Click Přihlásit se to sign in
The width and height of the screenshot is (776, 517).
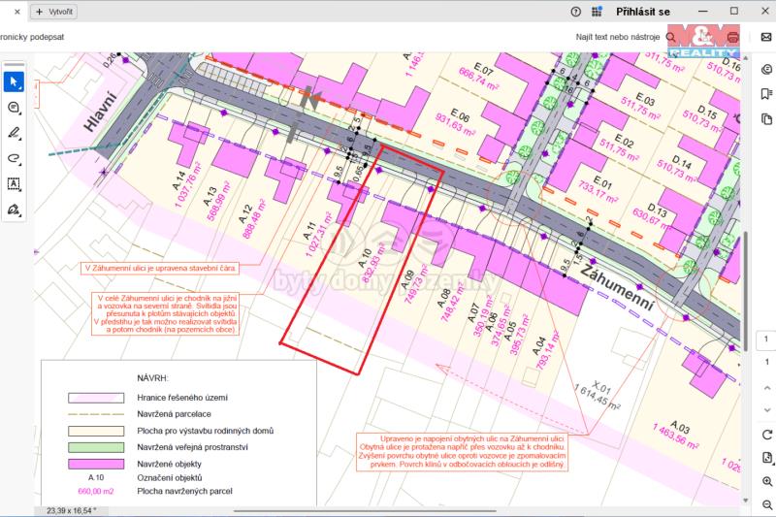click(x=643, y=13)
